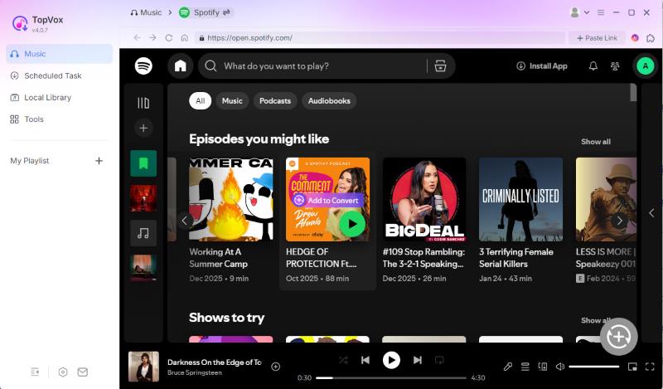
Task: Click Install App button
Action: 542,66
